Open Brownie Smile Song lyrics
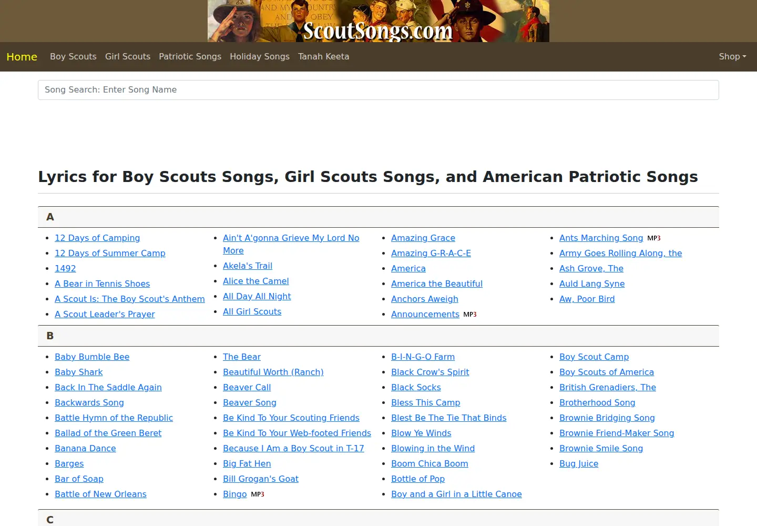Screen dimensions: 757x526 (601, 449)
